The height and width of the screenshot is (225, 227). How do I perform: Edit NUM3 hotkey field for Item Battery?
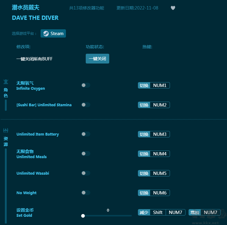point(160,134)
